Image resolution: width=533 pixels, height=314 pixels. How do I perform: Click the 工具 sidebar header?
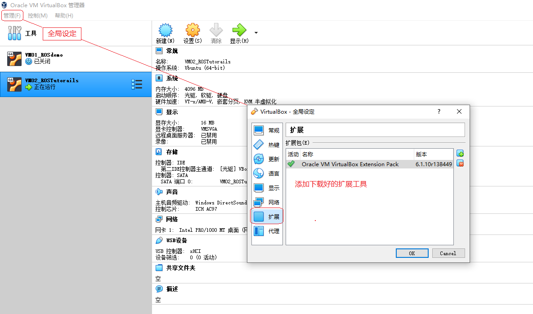[31, 33]
